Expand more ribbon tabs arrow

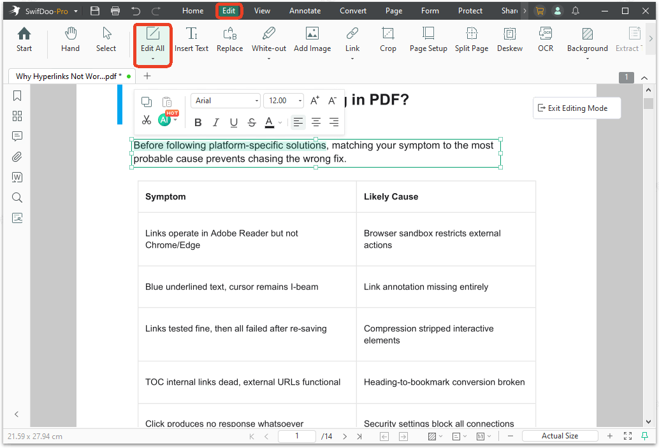tap(525, 11)
